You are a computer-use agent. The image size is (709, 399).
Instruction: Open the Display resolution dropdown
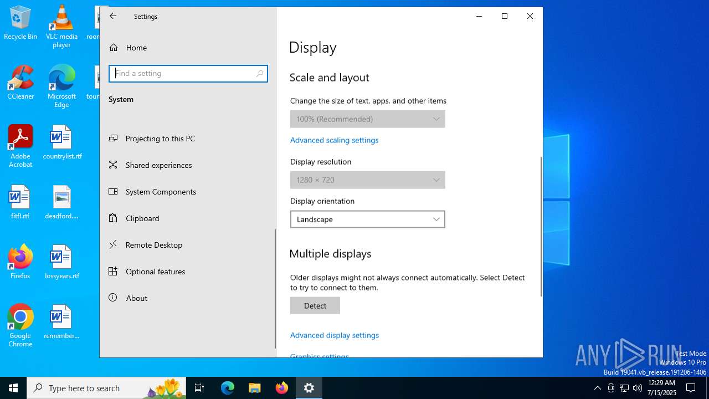tap(368, 180)
